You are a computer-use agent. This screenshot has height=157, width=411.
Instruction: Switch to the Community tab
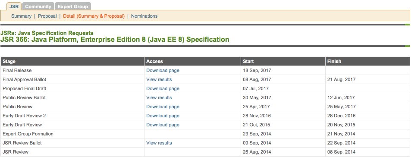click(x=38, y=6)
